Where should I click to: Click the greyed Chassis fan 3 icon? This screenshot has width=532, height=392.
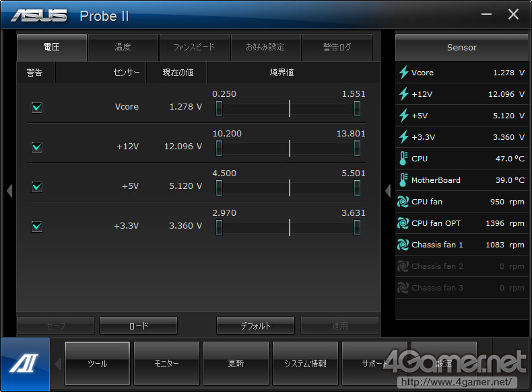403,288
